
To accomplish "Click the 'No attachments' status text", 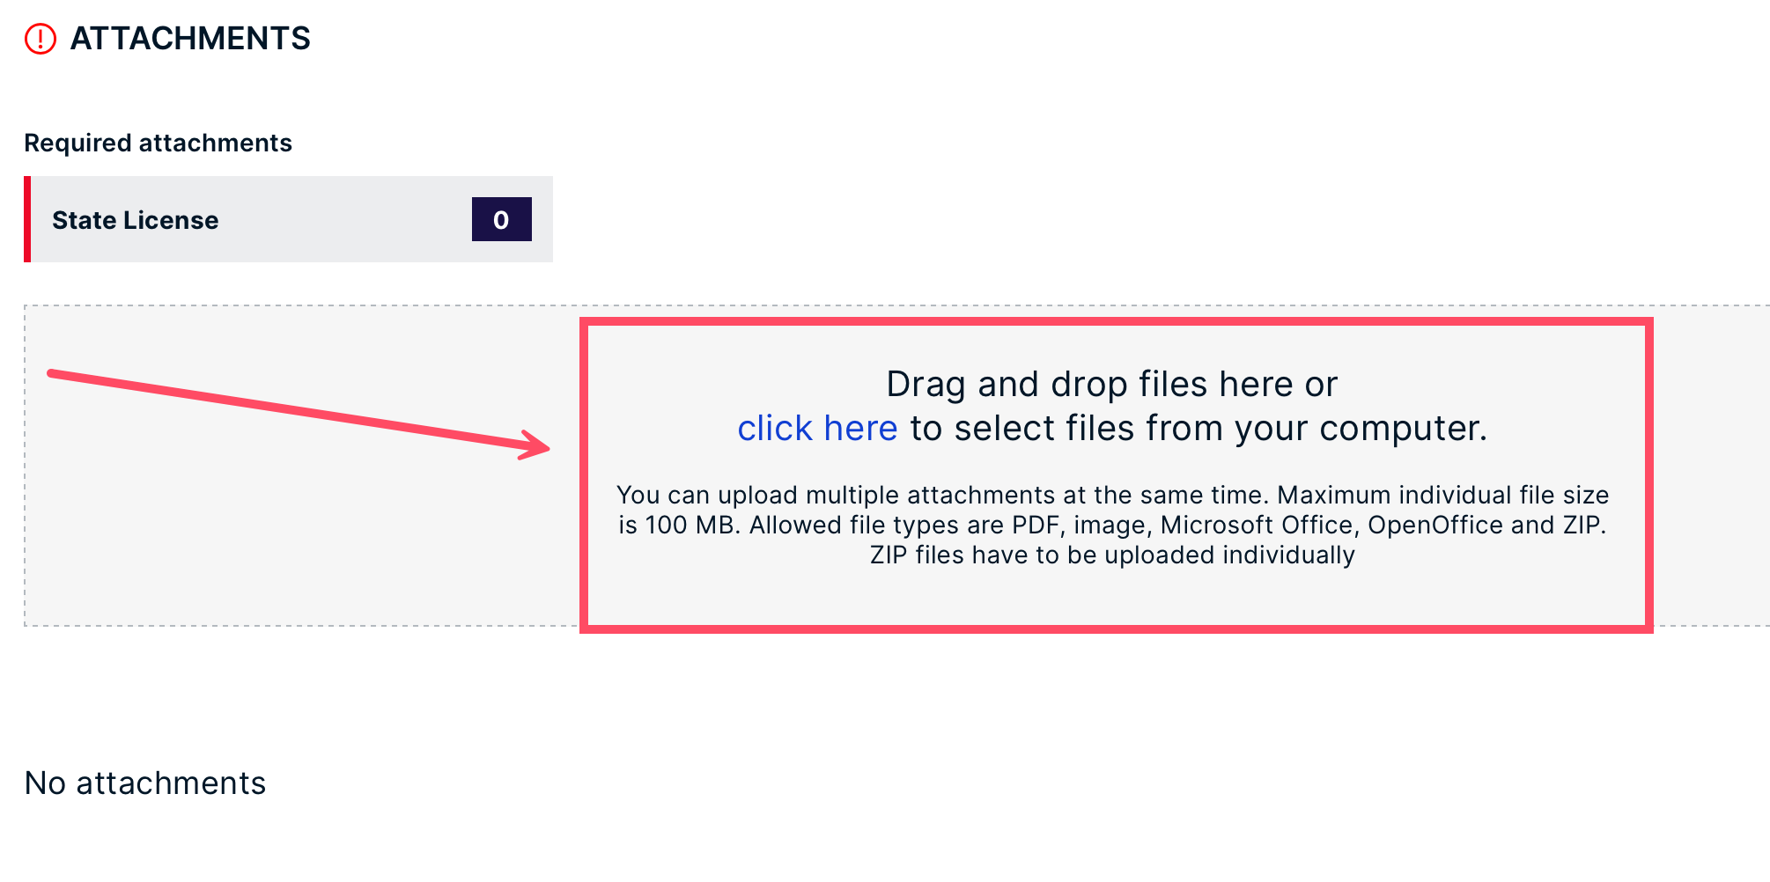I will [x=145, y=783].
